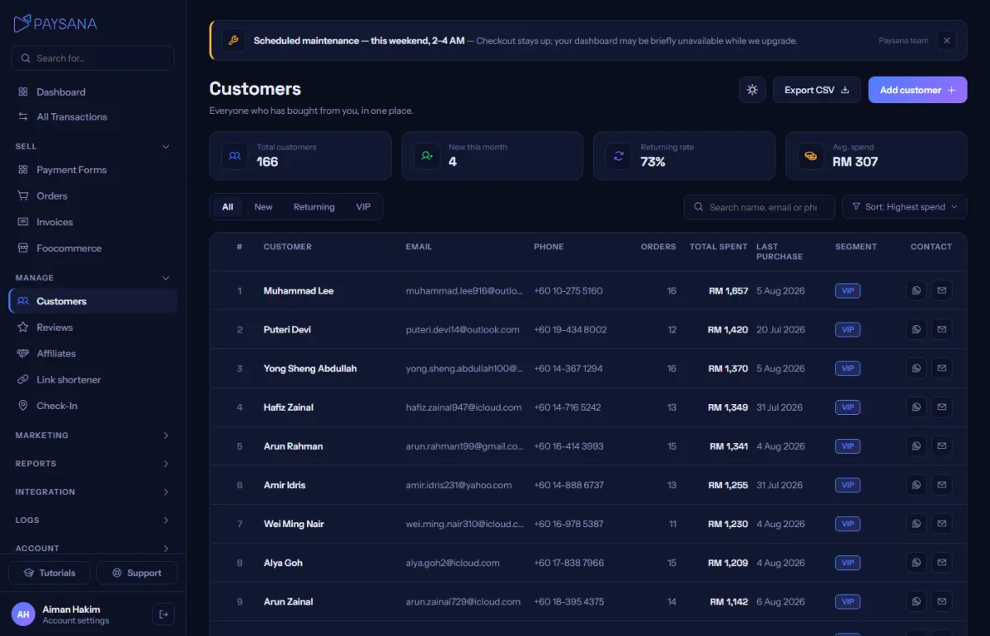This screenshot has width=990, height=636.
Task: Open the Orders page
Action: pos(92,196)
